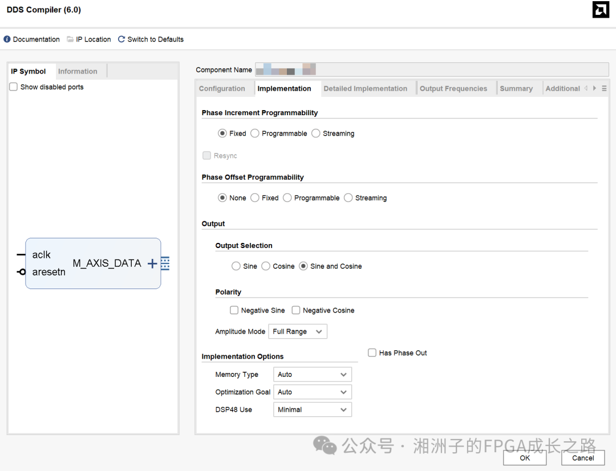This screenshot has width=616, height=471.
Task: Click the M_AXIS_DATA port label
Action: (107, 263)
